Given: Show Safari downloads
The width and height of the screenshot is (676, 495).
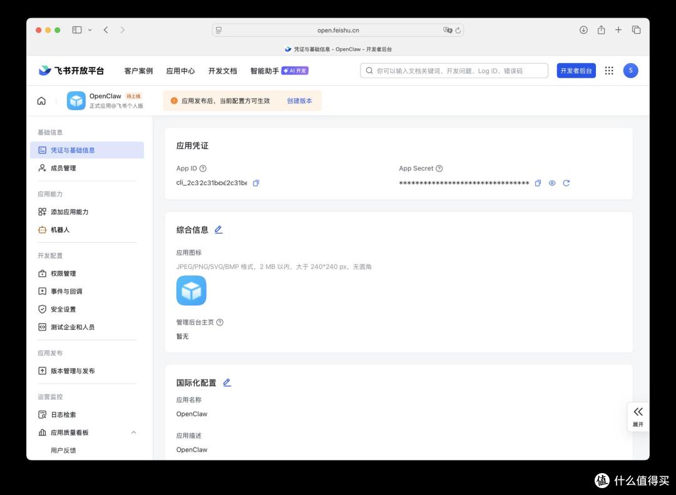Looking at the screenshot, I should click(x=584, y=30).
